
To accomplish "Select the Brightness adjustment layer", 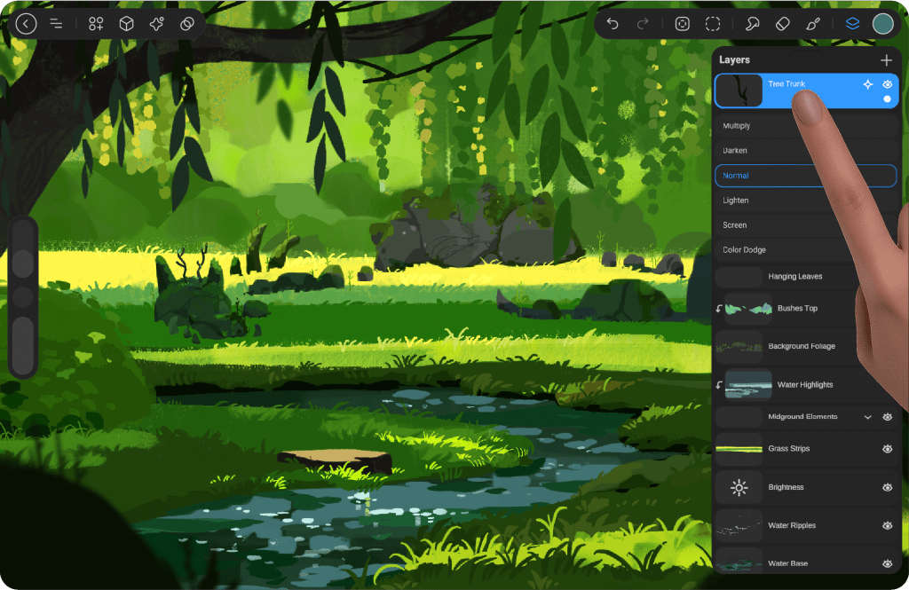I will click(786, 487).
